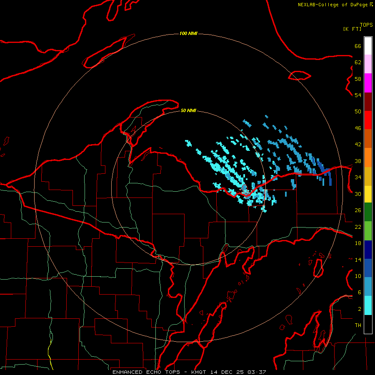Viewport: 375px width, 375px height.
Task: Click the black TH legend swatch
Action: coord(368,324)
